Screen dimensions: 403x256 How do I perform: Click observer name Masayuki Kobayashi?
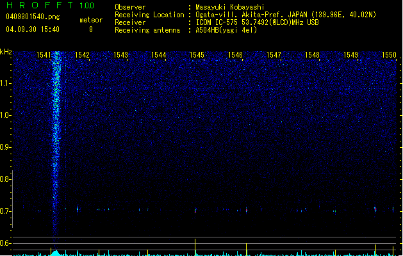[x=230, y=7]
